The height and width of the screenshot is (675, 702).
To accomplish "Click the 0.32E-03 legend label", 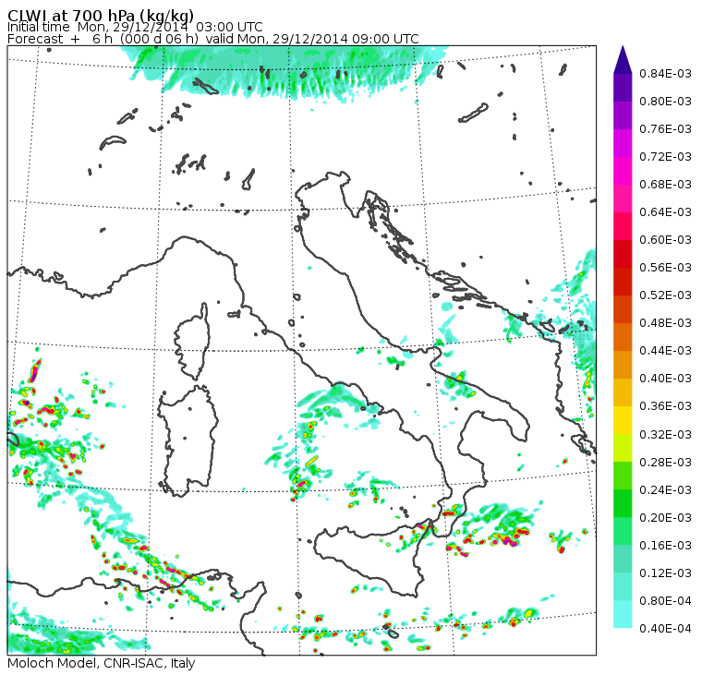I will [x=665, y=435].
